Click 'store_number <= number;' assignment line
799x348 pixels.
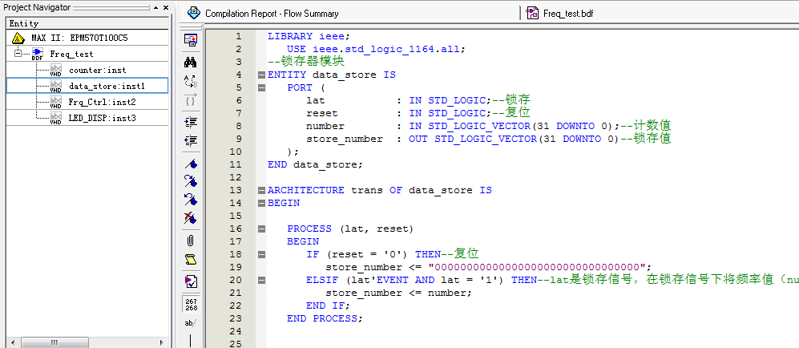pos(399,293)
